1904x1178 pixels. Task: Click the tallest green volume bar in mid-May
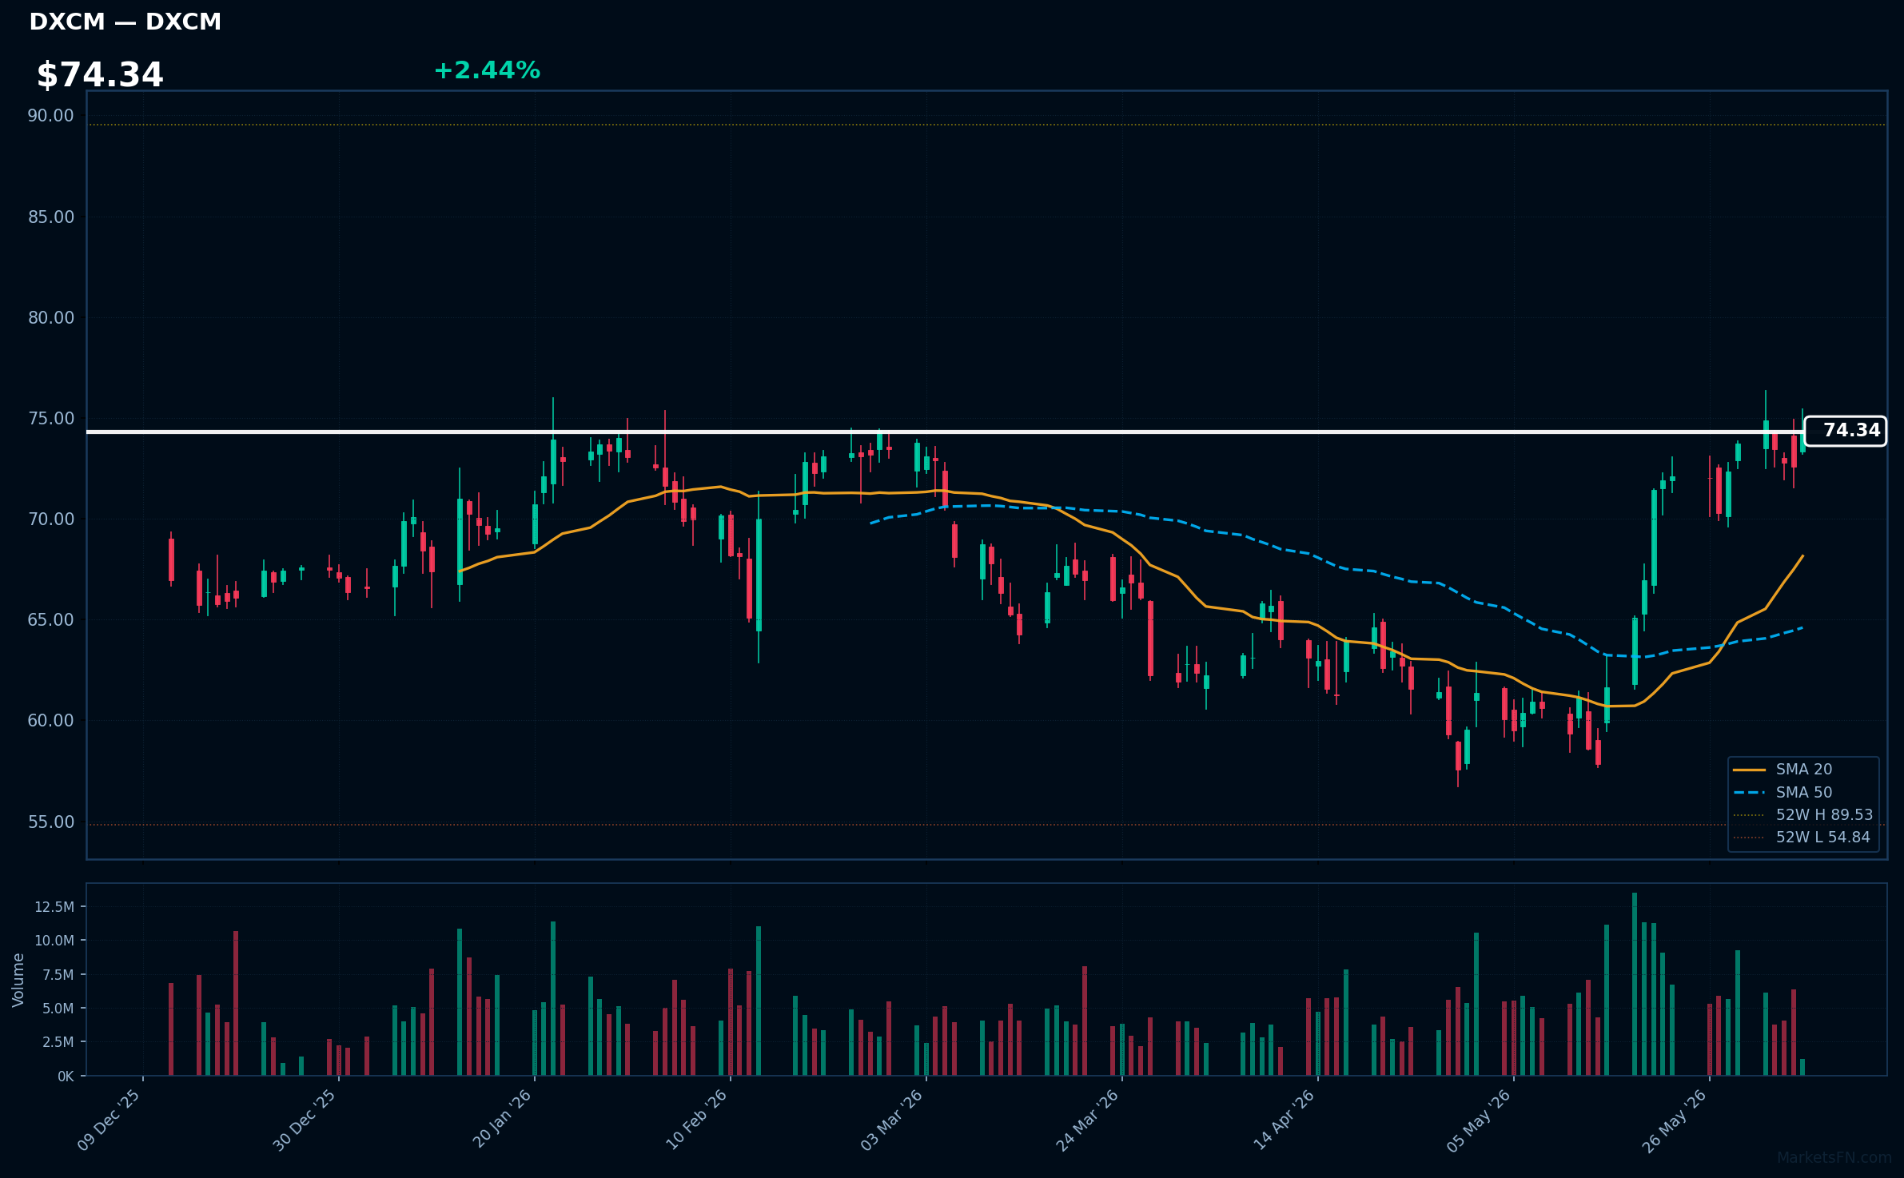click(1635, 984)
